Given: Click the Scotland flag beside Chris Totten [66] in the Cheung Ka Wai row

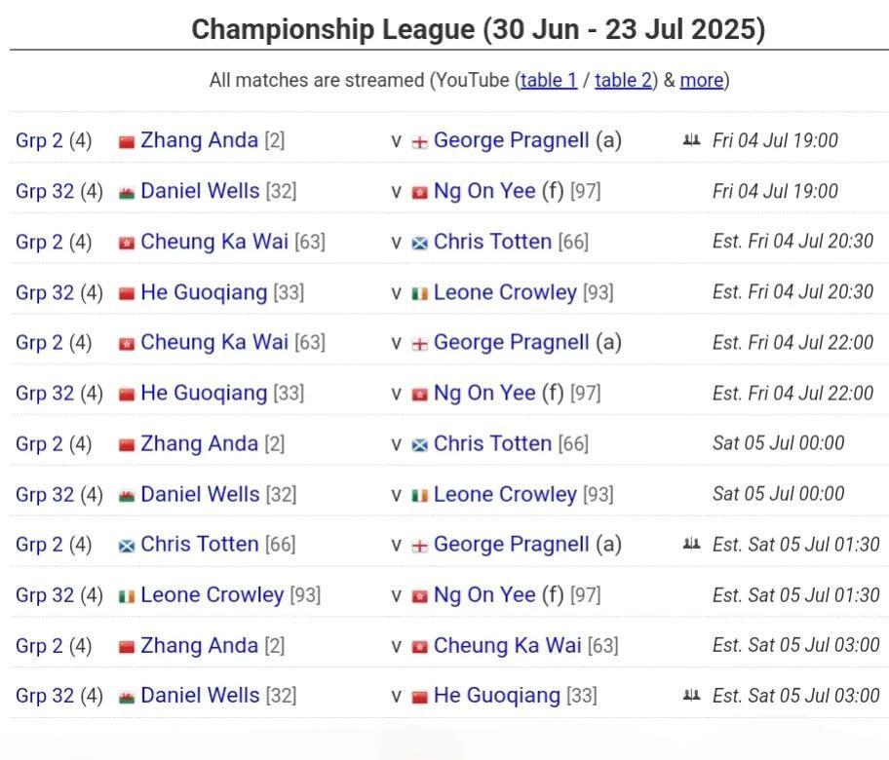Looking at the screenshot, I should [419, 245].
